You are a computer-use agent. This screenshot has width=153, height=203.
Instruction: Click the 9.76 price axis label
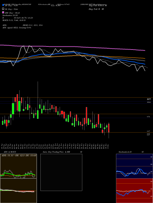[x=148, y=117]
